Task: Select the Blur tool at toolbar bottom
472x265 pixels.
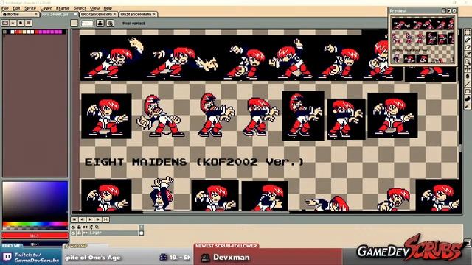Action: click(467, 106)
